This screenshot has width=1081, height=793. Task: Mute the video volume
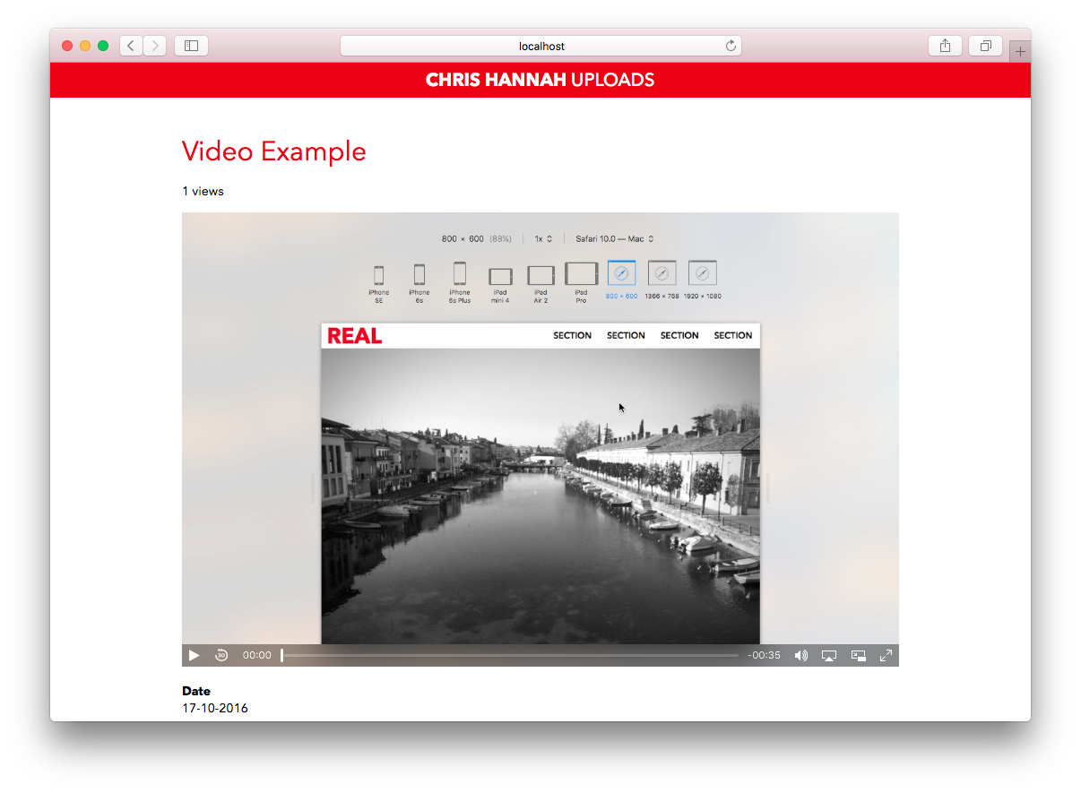[x=800, y=655]
